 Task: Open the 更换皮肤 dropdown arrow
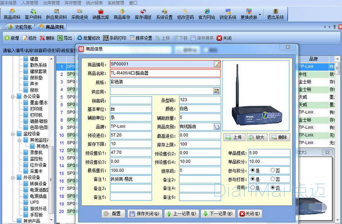coord(260,15)
